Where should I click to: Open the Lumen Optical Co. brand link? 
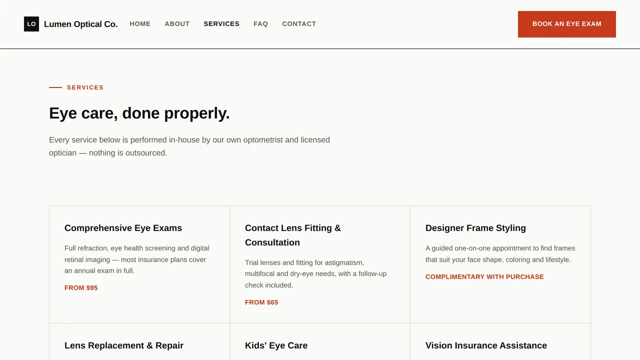pyautogui.click(x=71, y=24)
